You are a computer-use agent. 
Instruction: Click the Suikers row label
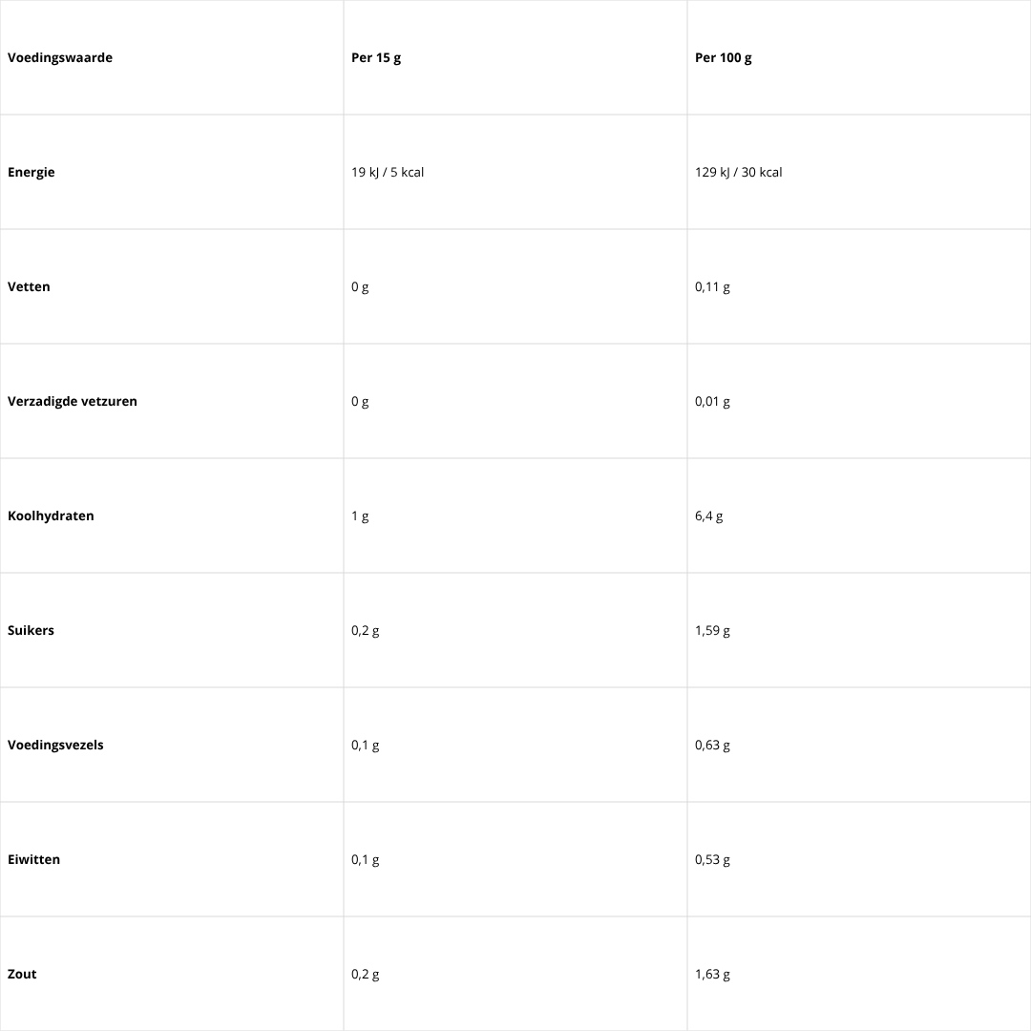click(31, 631)
